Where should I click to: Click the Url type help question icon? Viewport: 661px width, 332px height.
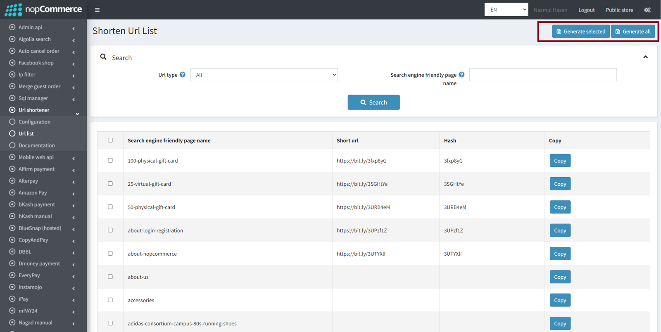pos(183,75)
